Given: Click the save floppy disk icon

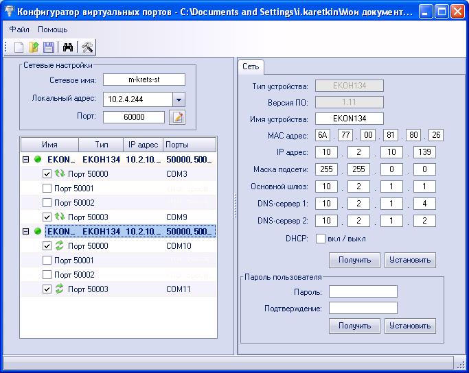Looking at the screenshot, I should click(48, 47).
